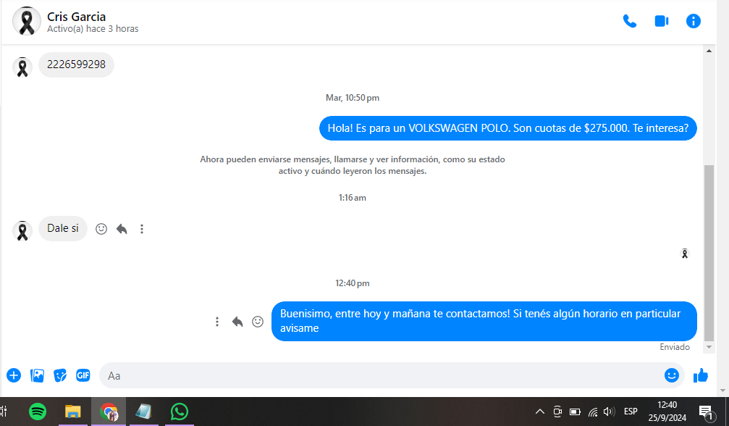Click the 'Dale si' message bubble

pos(63,228)
